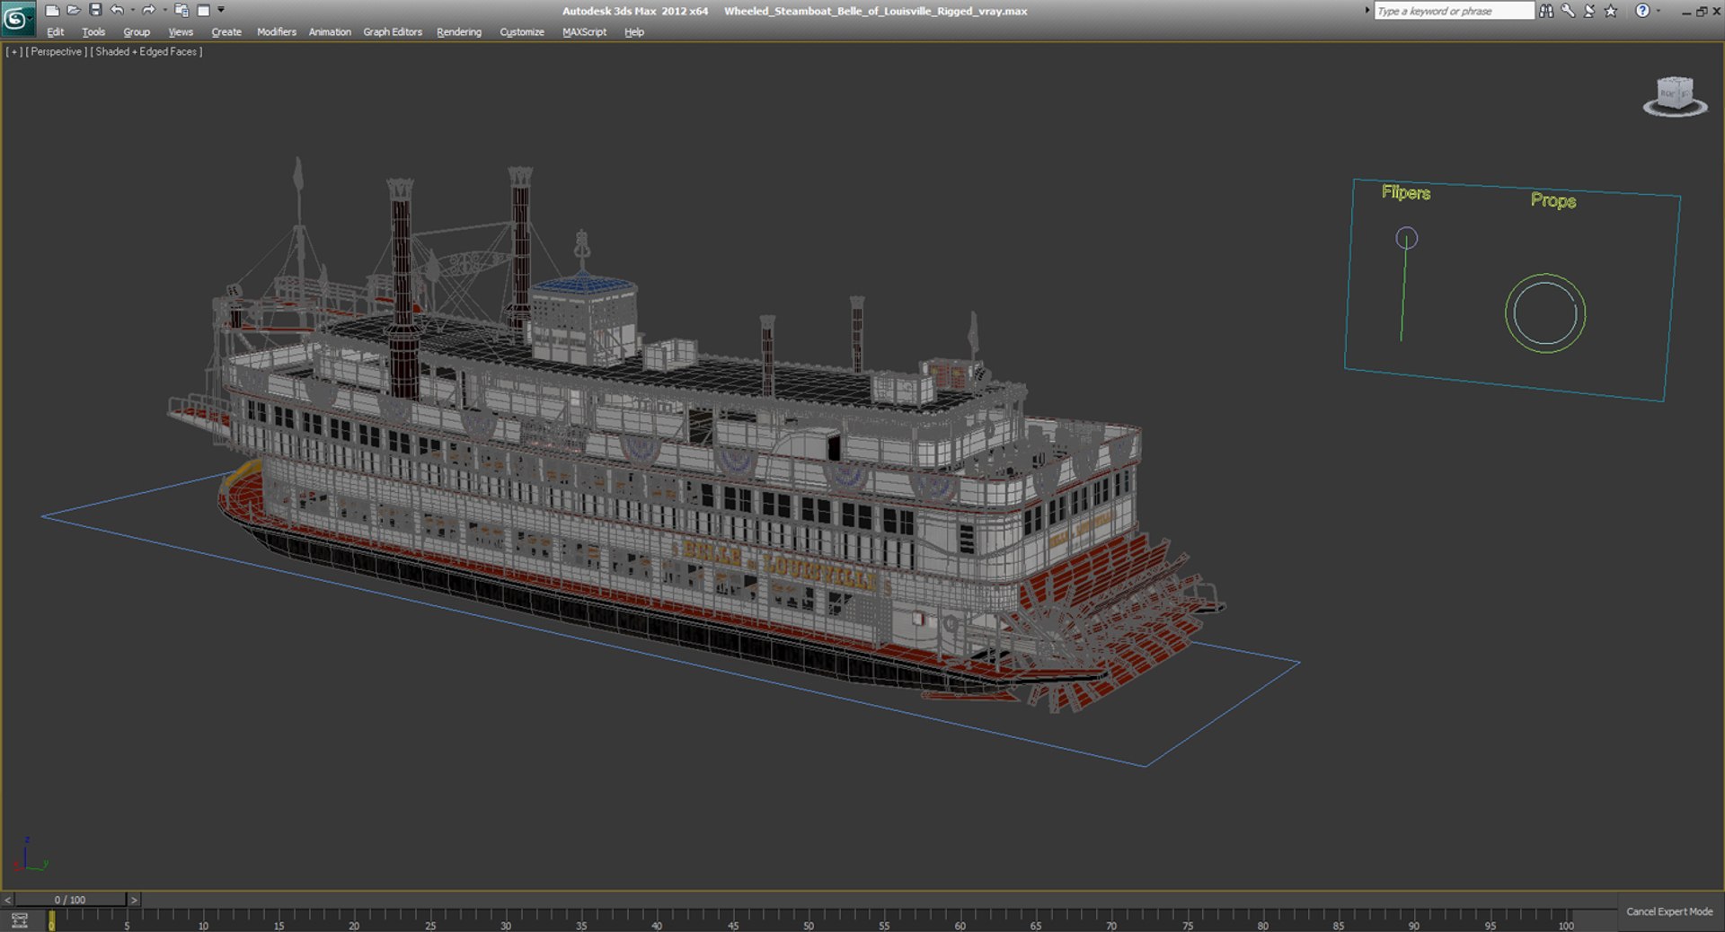Click the Favorites star icon
This screenshot has height=932, width=1725.
click(x=1611, y=11)
